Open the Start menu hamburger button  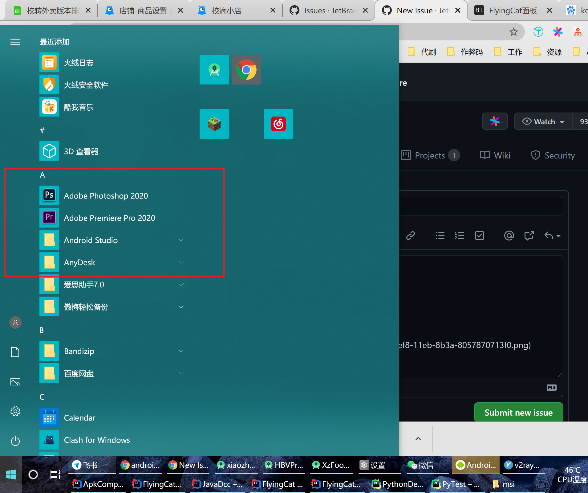click(x=15, y=42)
